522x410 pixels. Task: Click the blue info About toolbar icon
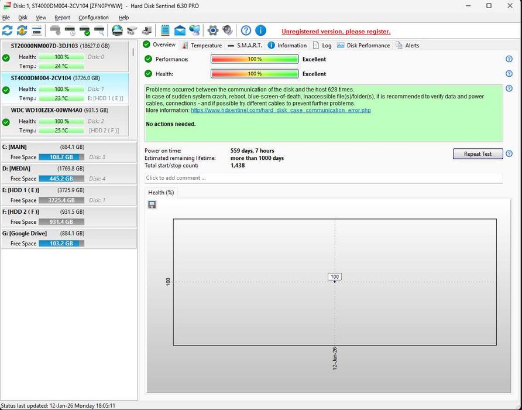tap(260, 30)
